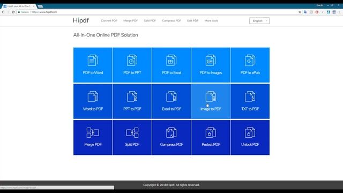
Task: Click the Unlock PDF label
Action: (250, 144)
